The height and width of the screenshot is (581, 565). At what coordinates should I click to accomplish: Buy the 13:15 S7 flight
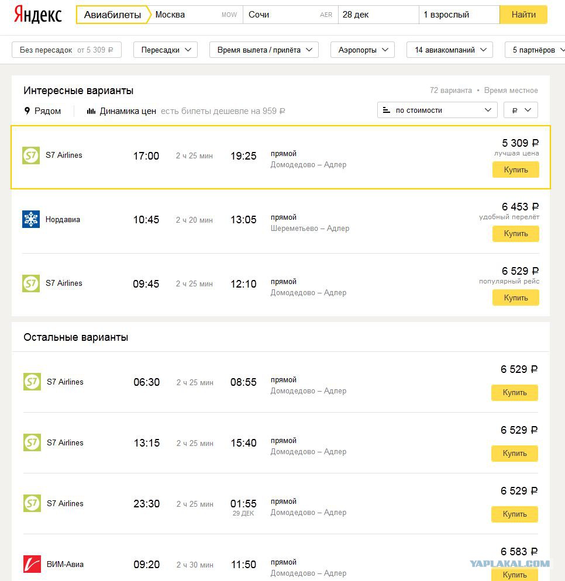pyautogui.click(x=515, y=453)
